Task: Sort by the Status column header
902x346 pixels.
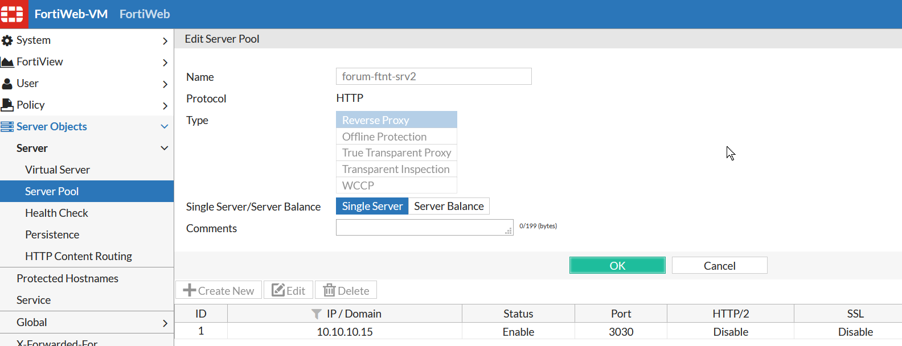Action: [x=518, y=314]
